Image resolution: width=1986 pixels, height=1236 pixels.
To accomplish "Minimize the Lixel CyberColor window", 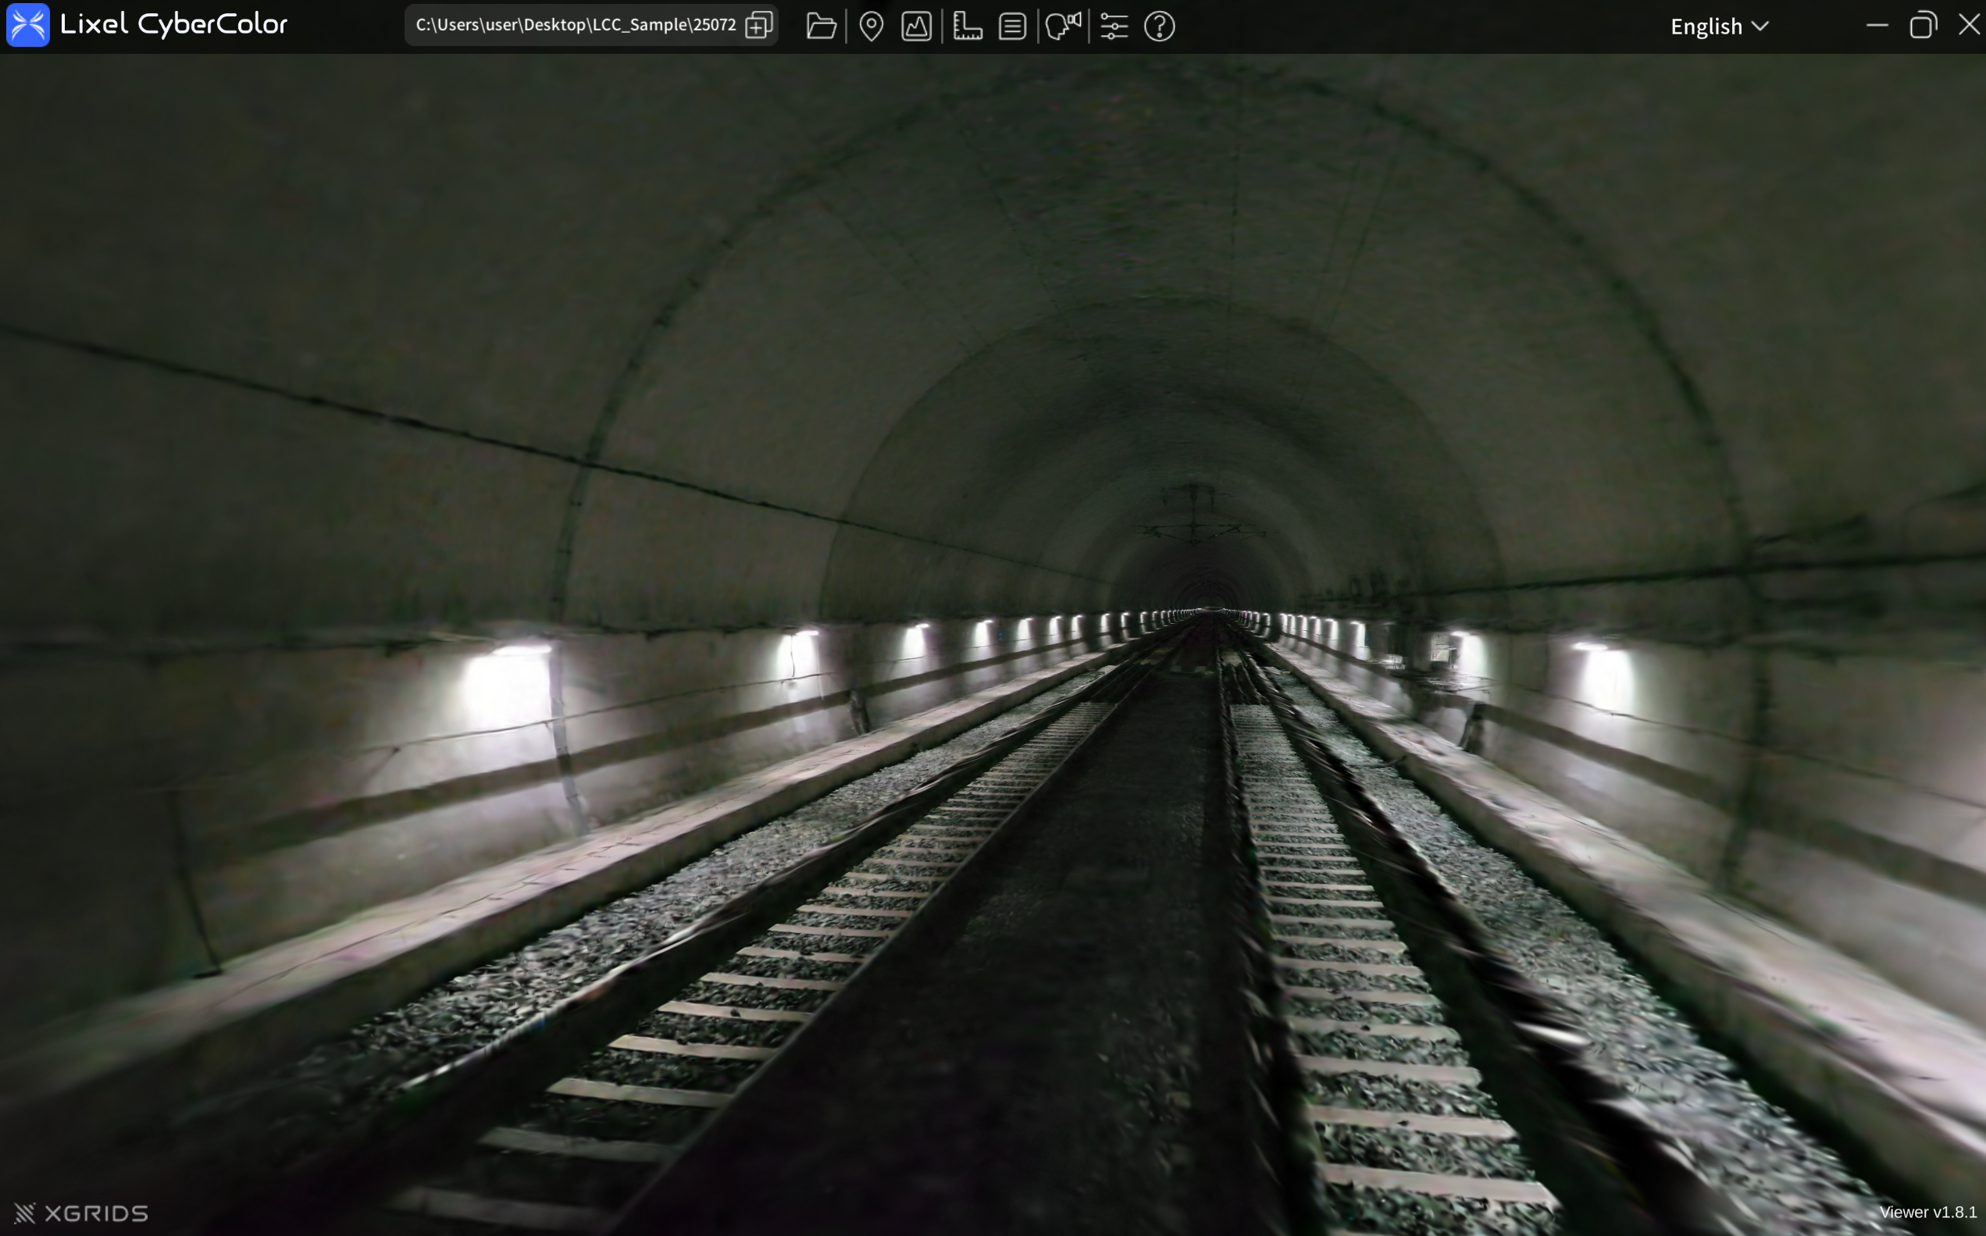I will click(1877, 25).
